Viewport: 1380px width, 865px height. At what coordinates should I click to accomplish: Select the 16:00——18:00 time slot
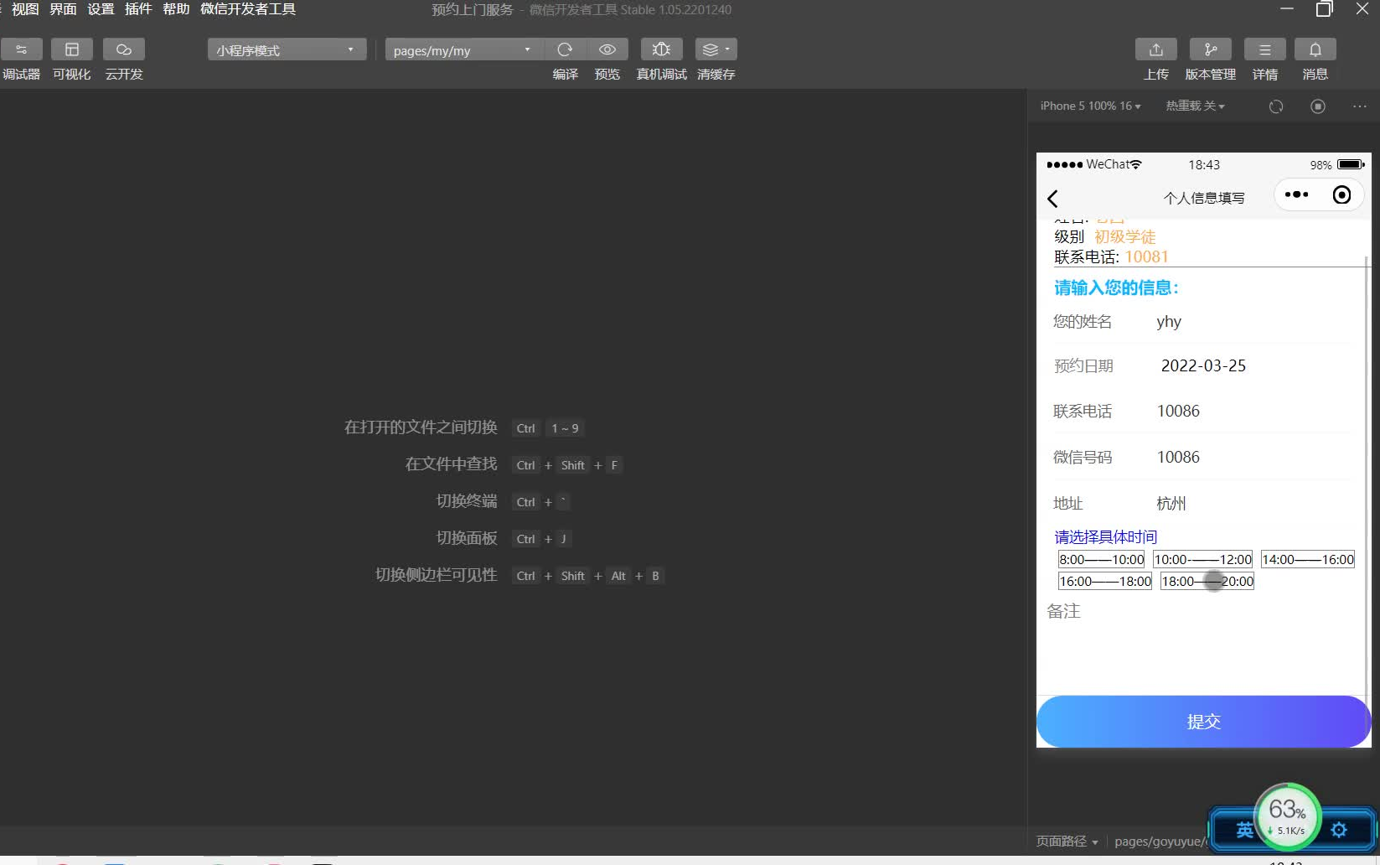1105,582
